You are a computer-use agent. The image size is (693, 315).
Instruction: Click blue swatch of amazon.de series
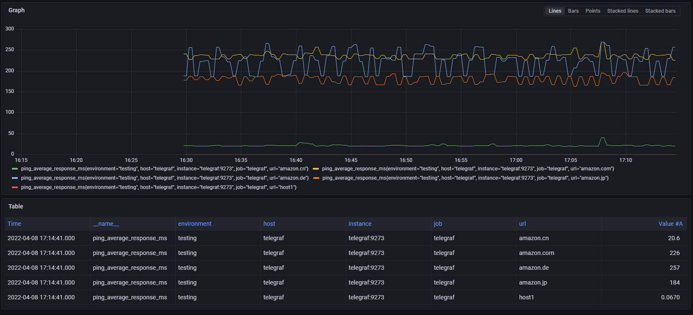click(x=15, y=178)
